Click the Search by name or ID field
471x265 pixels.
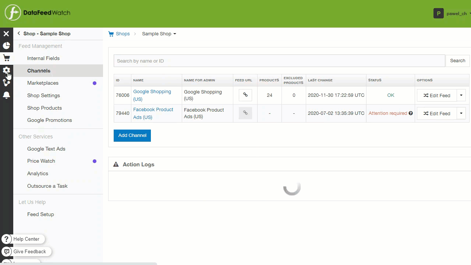tap(279, 61)
